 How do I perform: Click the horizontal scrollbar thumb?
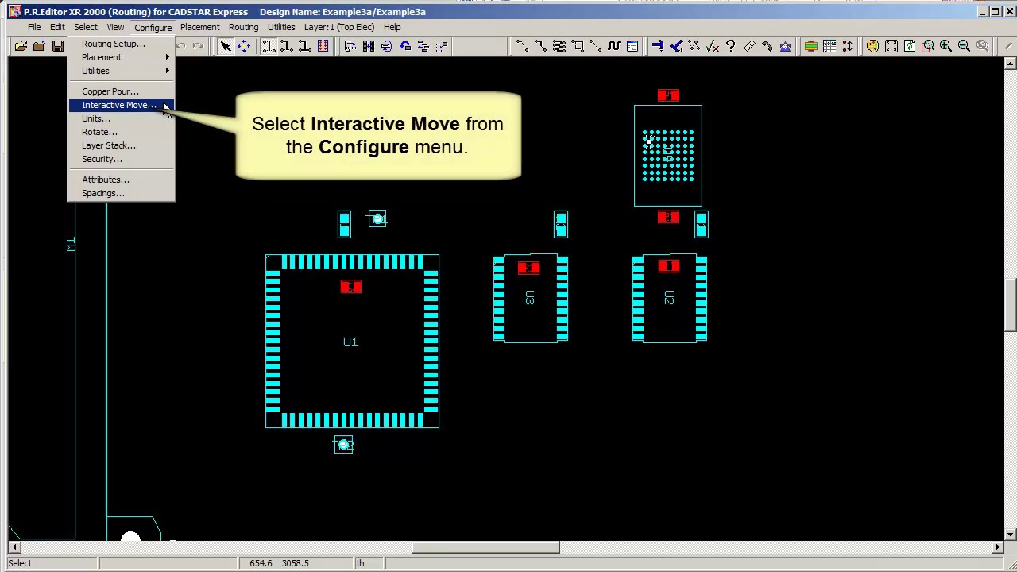tap(485, 547)
